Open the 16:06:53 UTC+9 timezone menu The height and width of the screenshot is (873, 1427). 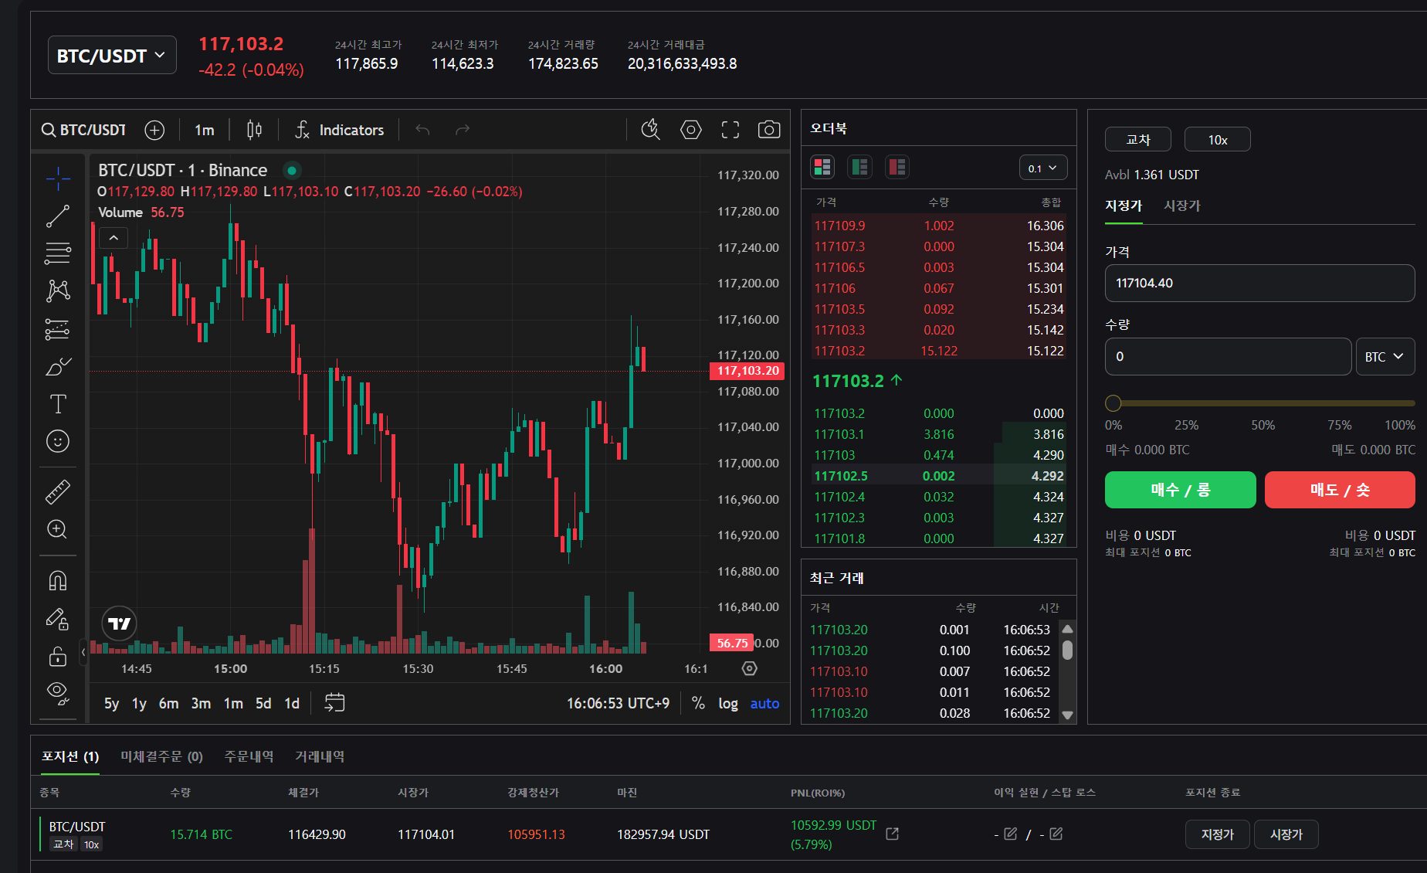pos(618,703)
